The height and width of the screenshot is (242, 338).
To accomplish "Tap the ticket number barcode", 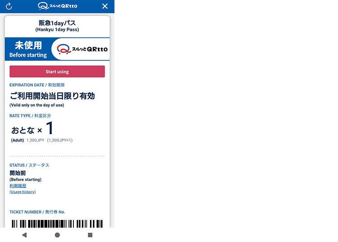I will pos(57,223).
